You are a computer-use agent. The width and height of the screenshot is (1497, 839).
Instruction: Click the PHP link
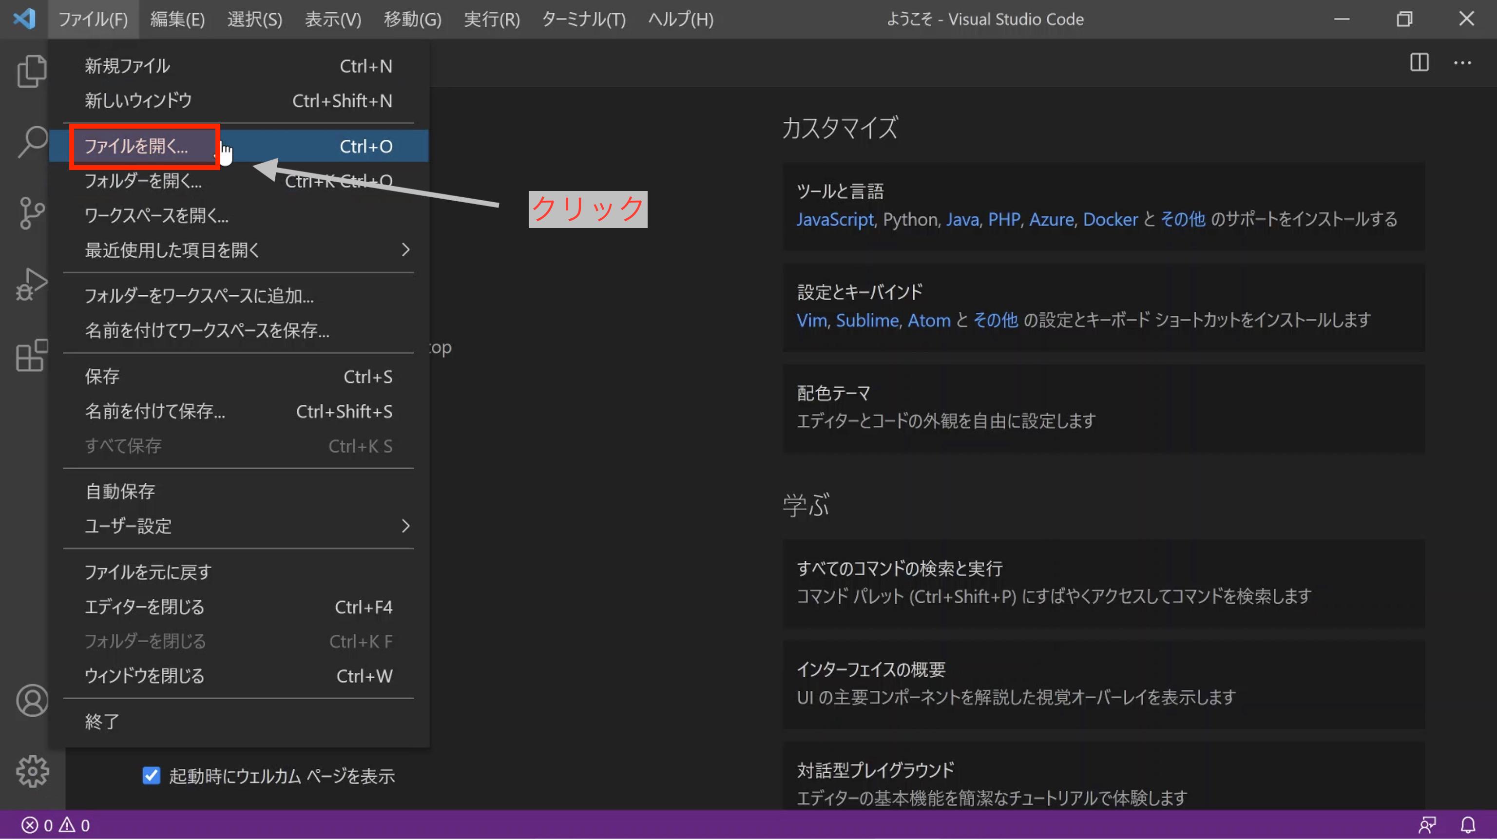[x=1004, y=219]
